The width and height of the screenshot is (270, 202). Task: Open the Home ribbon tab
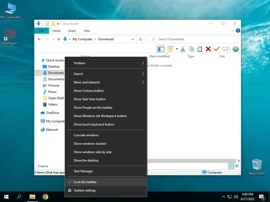pos(57,31)
